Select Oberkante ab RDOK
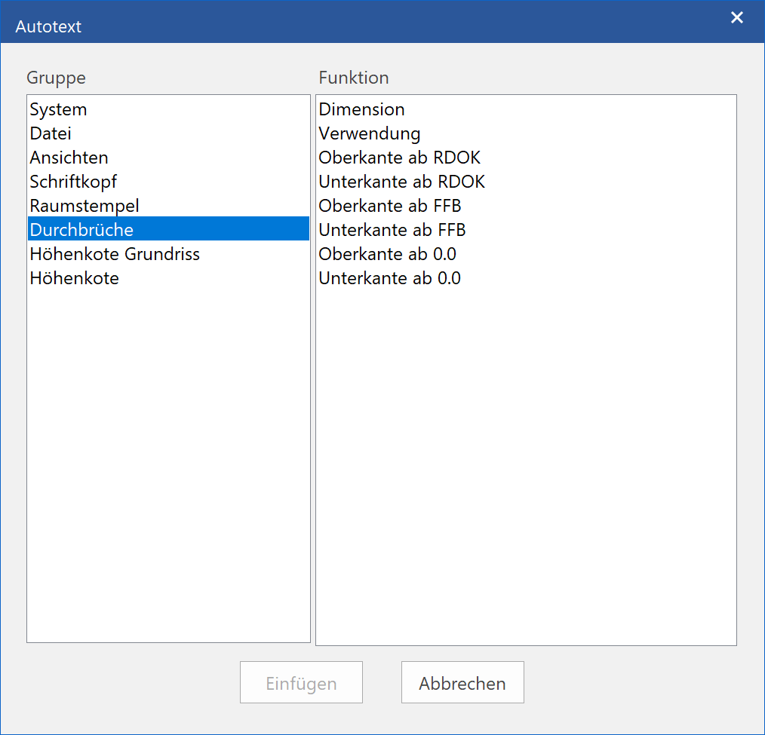The height and width of the screenshot is (735, 765). [526, 158]
